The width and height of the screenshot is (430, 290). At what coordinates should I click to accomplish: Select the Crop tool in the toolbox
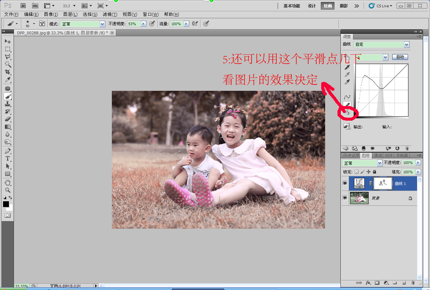click(x=8, y=72)
